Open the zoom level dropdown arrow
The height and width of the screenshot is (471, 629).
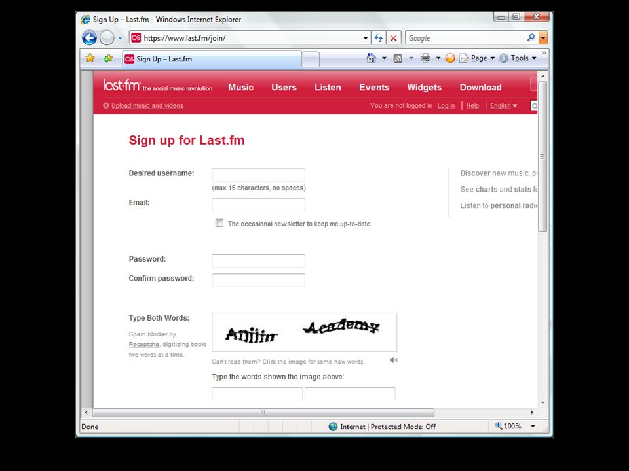[x=533, y=426]
